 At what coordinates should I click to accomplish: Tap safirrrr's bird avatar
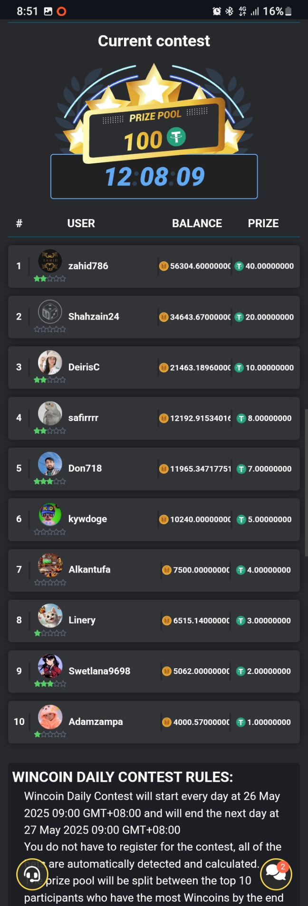[x=50, y=413]
